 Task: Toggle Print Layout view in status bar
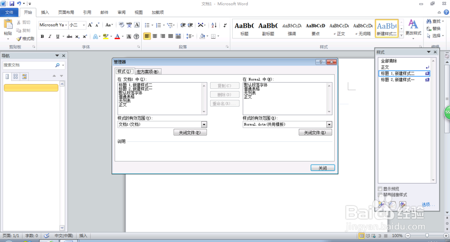pos(361,236)
